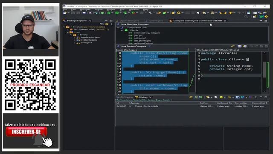Toggle Link with Editor in History toolbar
The width and height of the screenshot is (273, 154).
(x=196, y=97)
